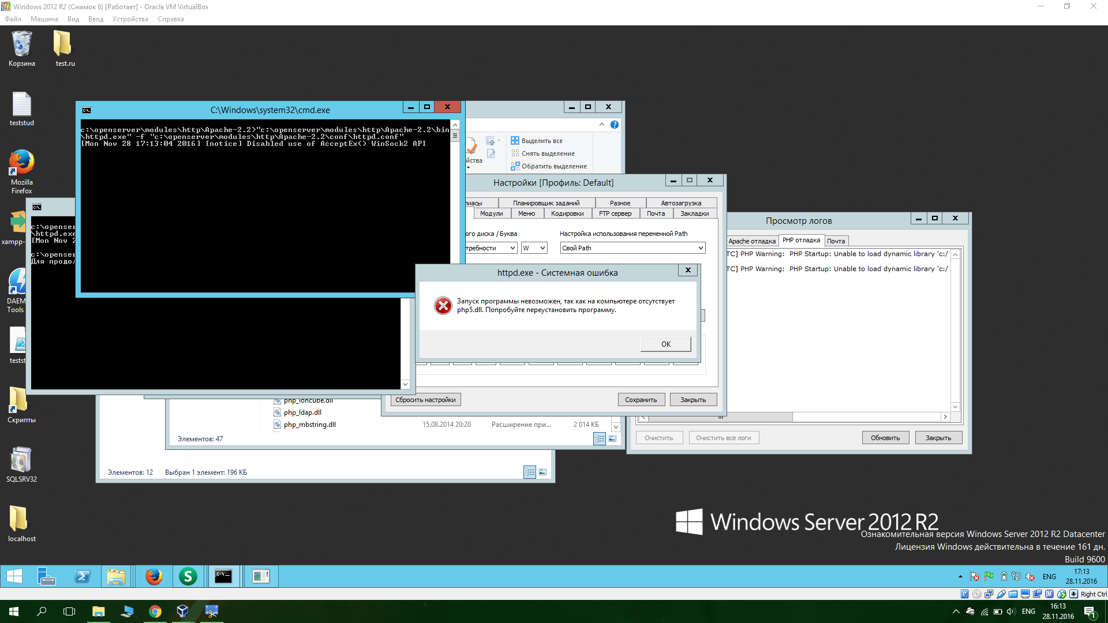Open the Recycle Bin (Корзина) icon
Screen dimensions: 1108x623
coord(21,45)
